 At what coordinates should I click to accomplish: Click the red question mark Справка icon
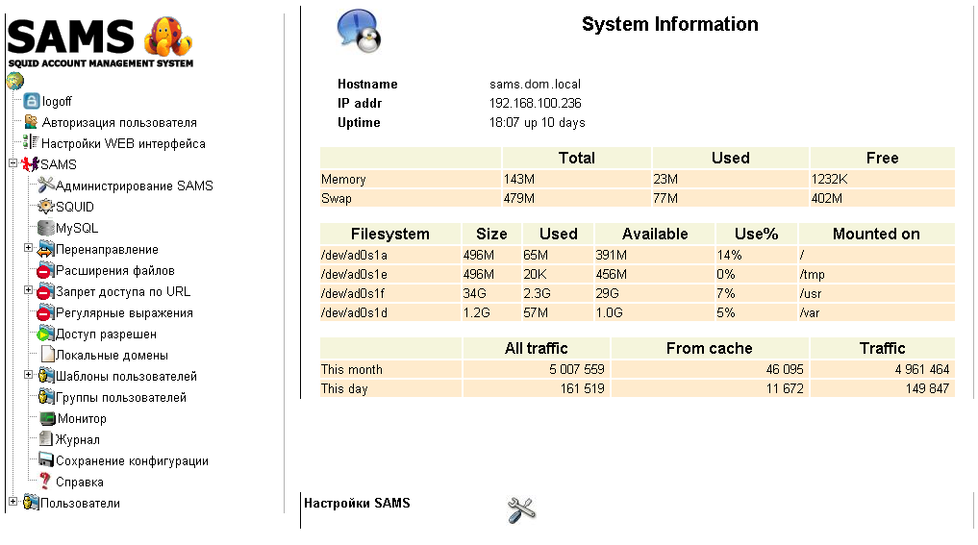click(x=45, y=481)
